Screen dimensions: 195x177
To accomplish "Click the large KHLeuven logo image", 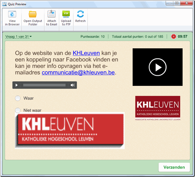I will tap(70, 131).
